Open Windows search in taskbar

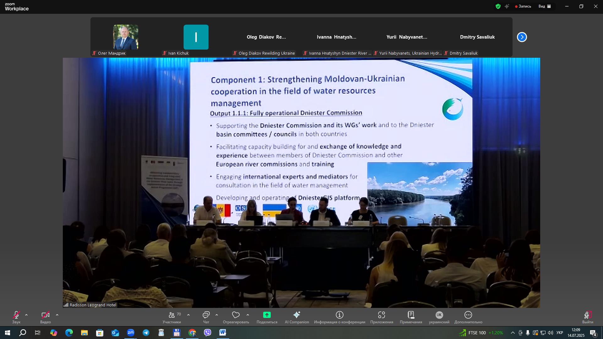(x=23, y=333)
